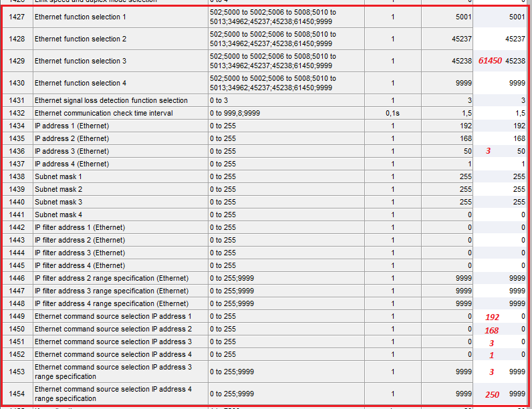Select the 'Subnet mask 4' row name
The image size is (532, 409).
pos(120,215)
